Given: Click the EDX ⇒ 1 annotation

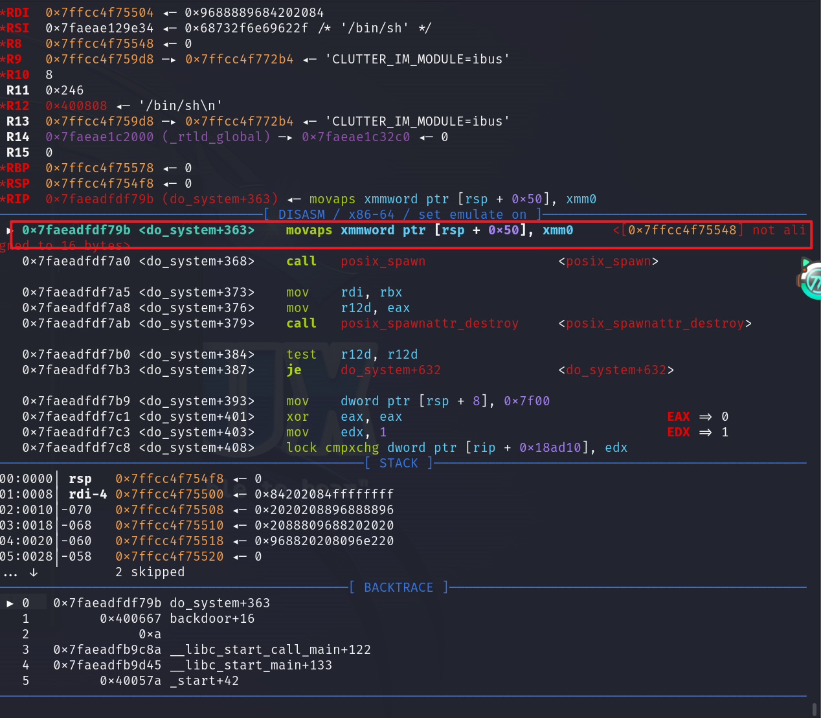Looking at the screenshot, I should (698, 432).
